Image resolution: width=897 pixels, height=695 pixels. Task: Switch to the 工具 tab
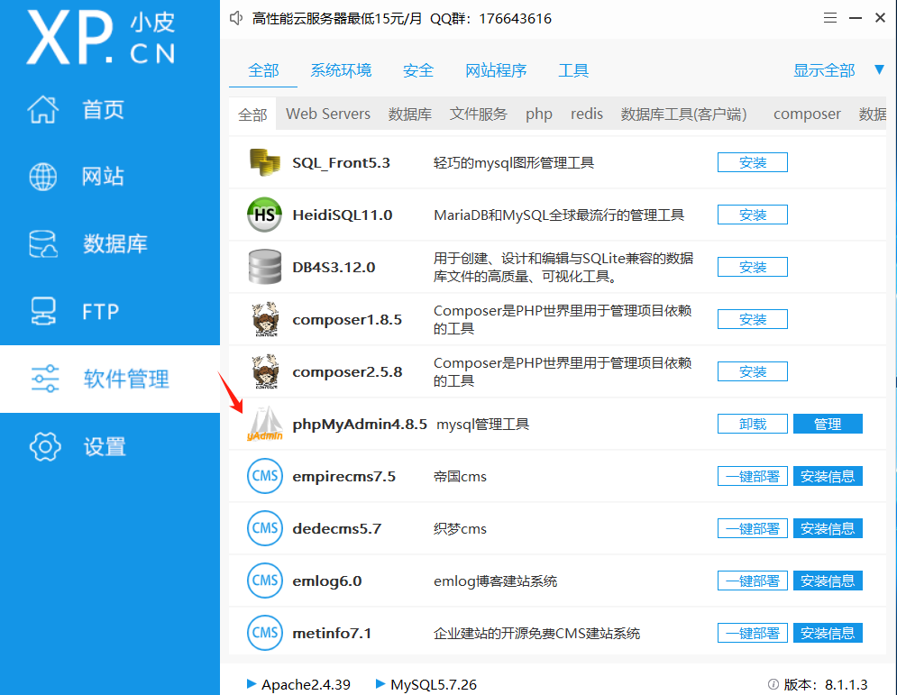[573, 70]
